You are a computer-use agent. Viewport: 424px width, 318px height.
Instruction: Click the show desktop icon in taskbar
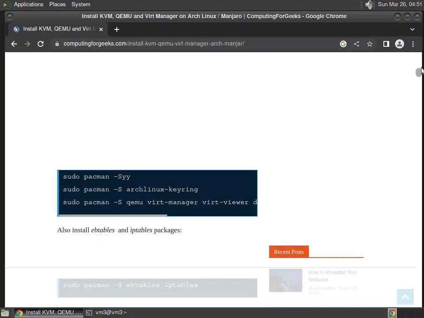pyautogui.click(x=5, y=313)
